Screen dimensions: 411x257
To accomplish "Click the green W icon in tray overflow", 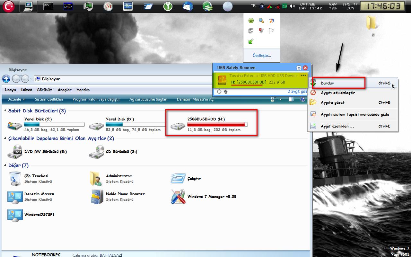I will [x=251, y=21].
